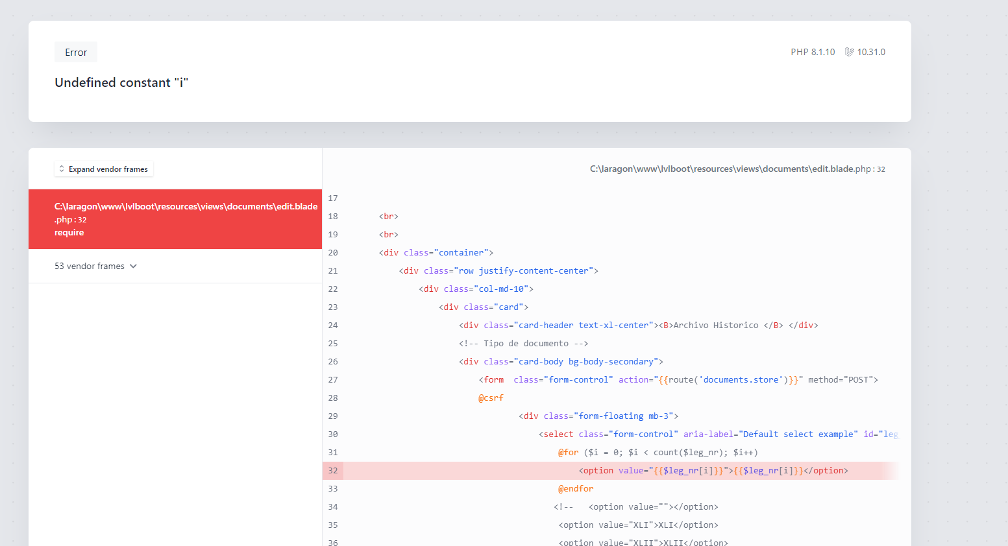Click the Error label badge
This screenshot has height=546, width=1008.
76,52
